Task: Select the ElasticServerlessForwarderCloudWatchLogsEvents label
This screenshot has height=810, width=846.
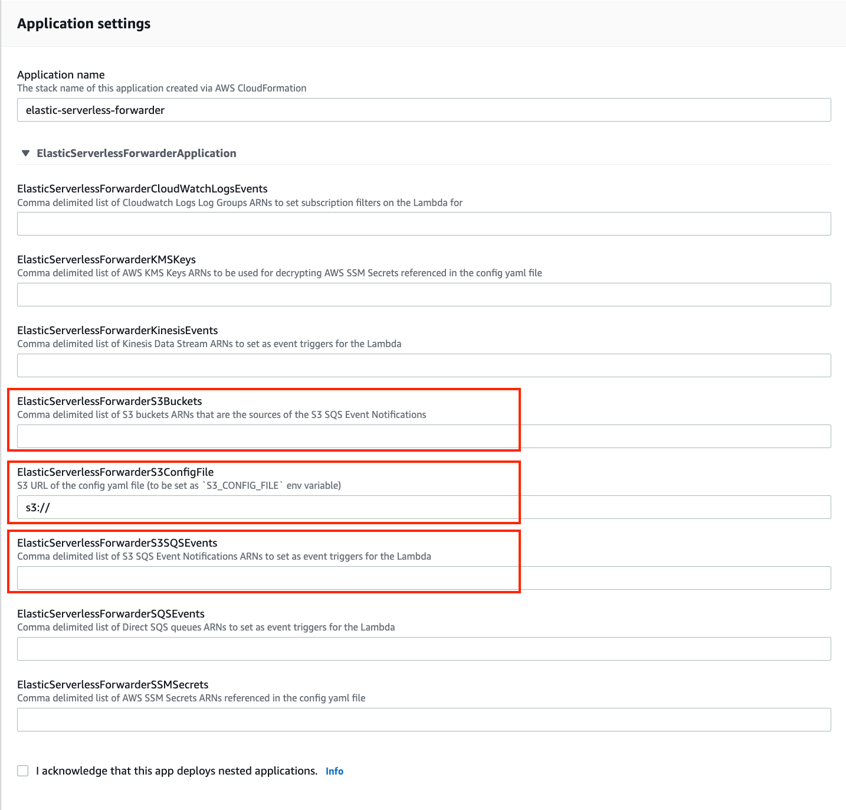Action: click(x=142, y=188)
